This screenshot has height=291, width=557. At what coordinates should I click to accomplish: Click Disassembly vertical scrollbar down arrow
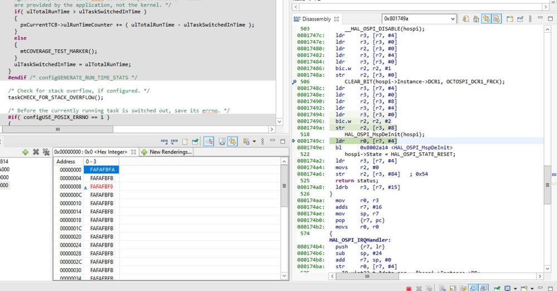click(x=548, y=269)
